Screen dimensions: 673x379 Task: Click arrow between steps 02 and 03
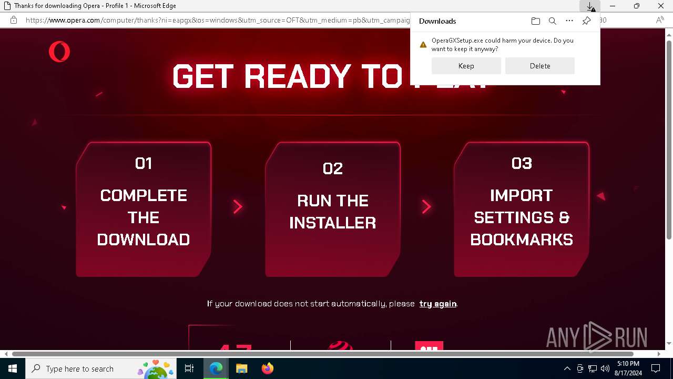coord(426,207)
